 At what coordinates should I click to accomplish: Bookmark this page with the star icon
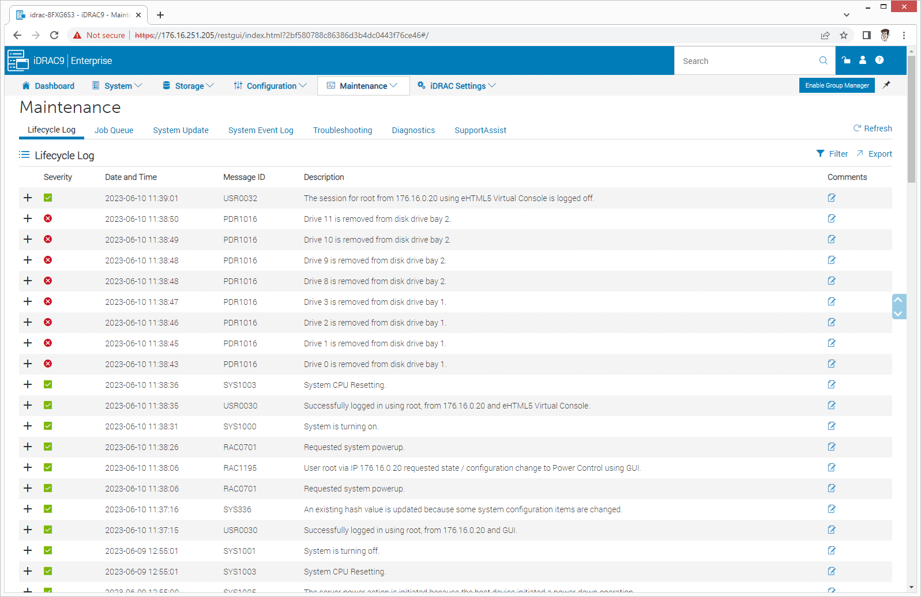844,35
